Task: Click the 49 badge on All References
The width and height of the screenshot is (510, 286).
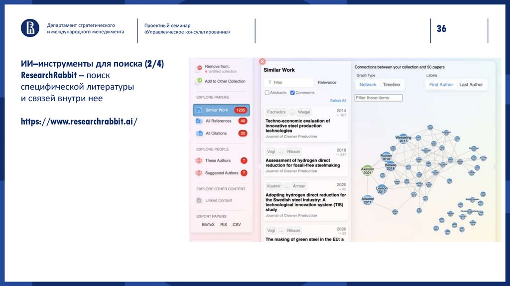Action: pos(243,121)
